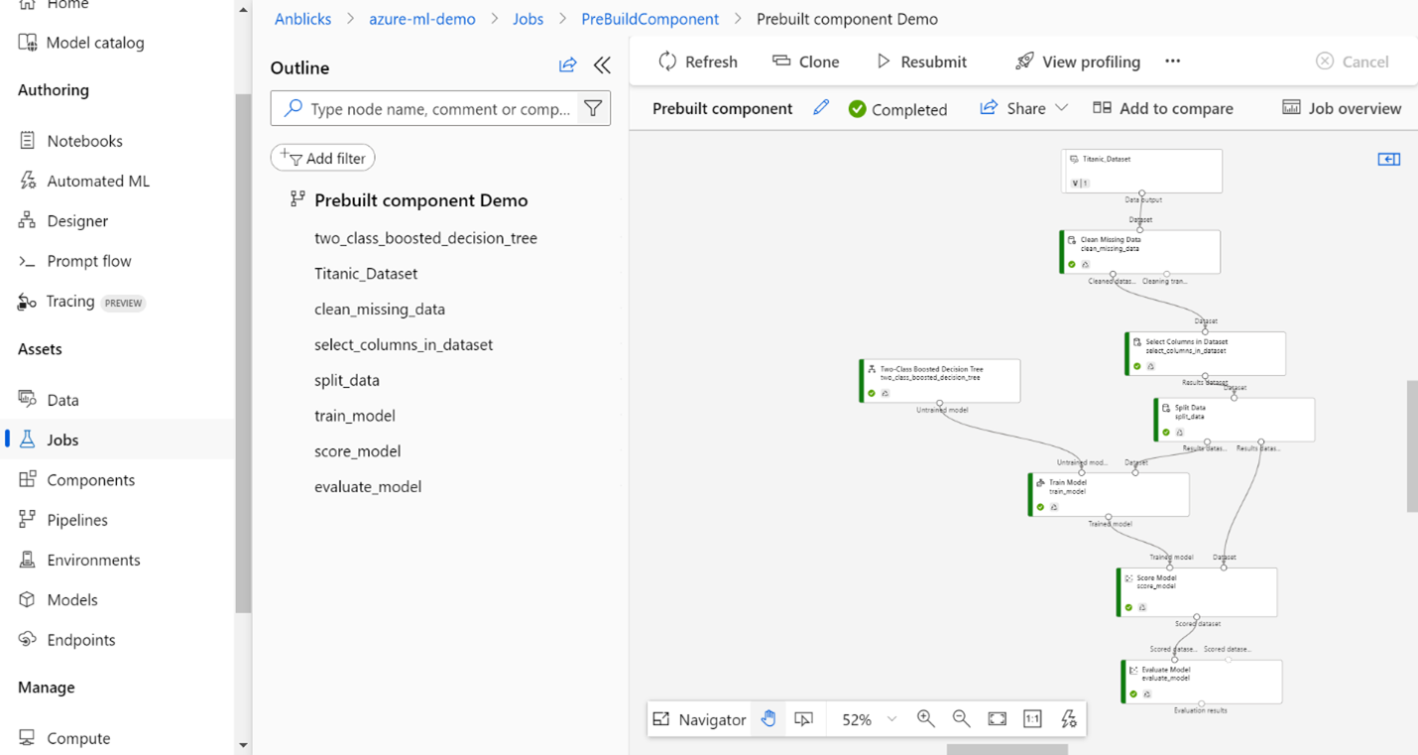Resubmit the pipeline job

click(922, 62)
